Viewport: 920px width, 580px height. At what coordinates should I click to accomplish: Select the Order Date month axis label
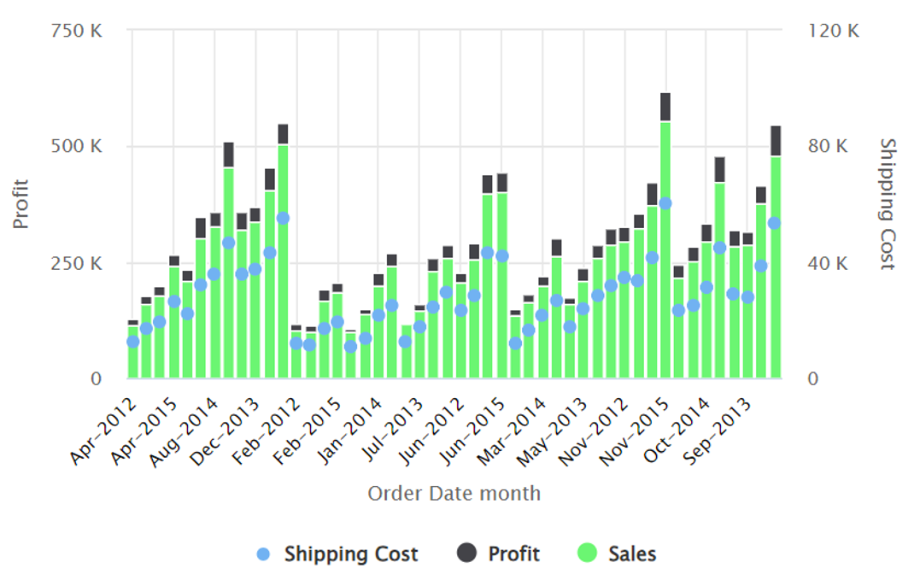point(453,493)
